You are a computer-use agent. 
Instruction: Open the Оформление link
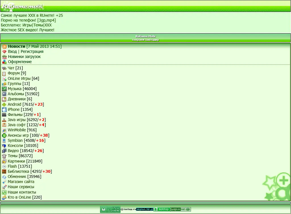(x=20, y=62)
